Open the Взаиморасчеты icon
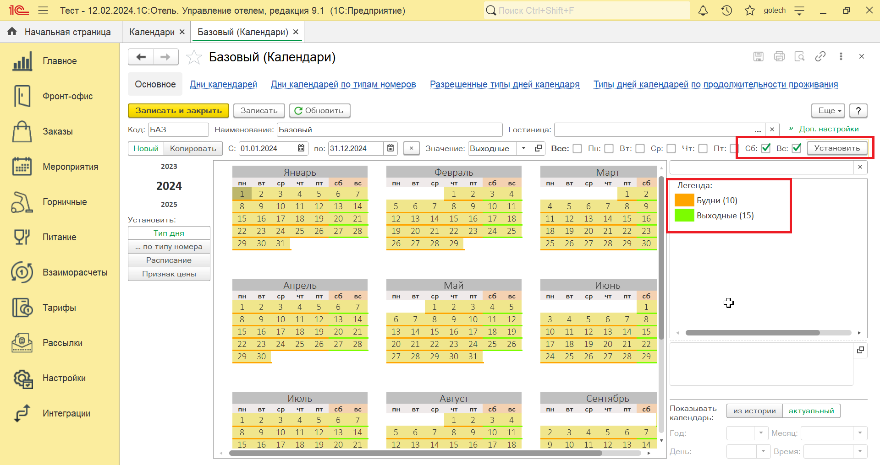The width and height of the screenshot is (880, 465). pyautogui.click(x=22, y=272)
